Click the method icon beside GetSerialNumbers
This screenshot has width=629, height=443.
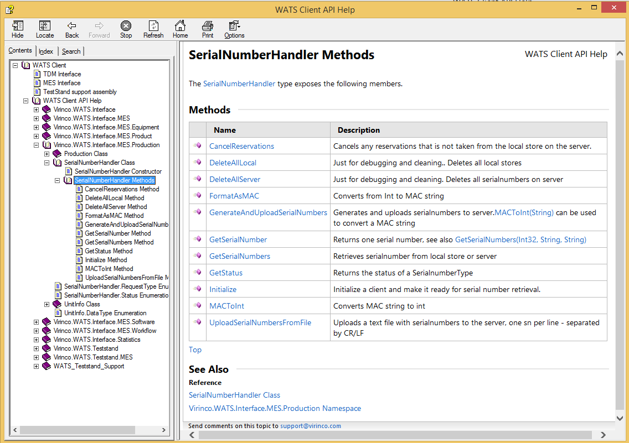[197, 256]
